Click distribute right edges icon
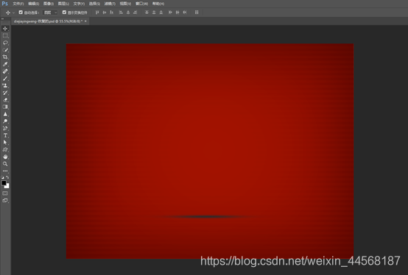Image resolution: width=408 pixels, height=275 pixels. tap(185, 12)
